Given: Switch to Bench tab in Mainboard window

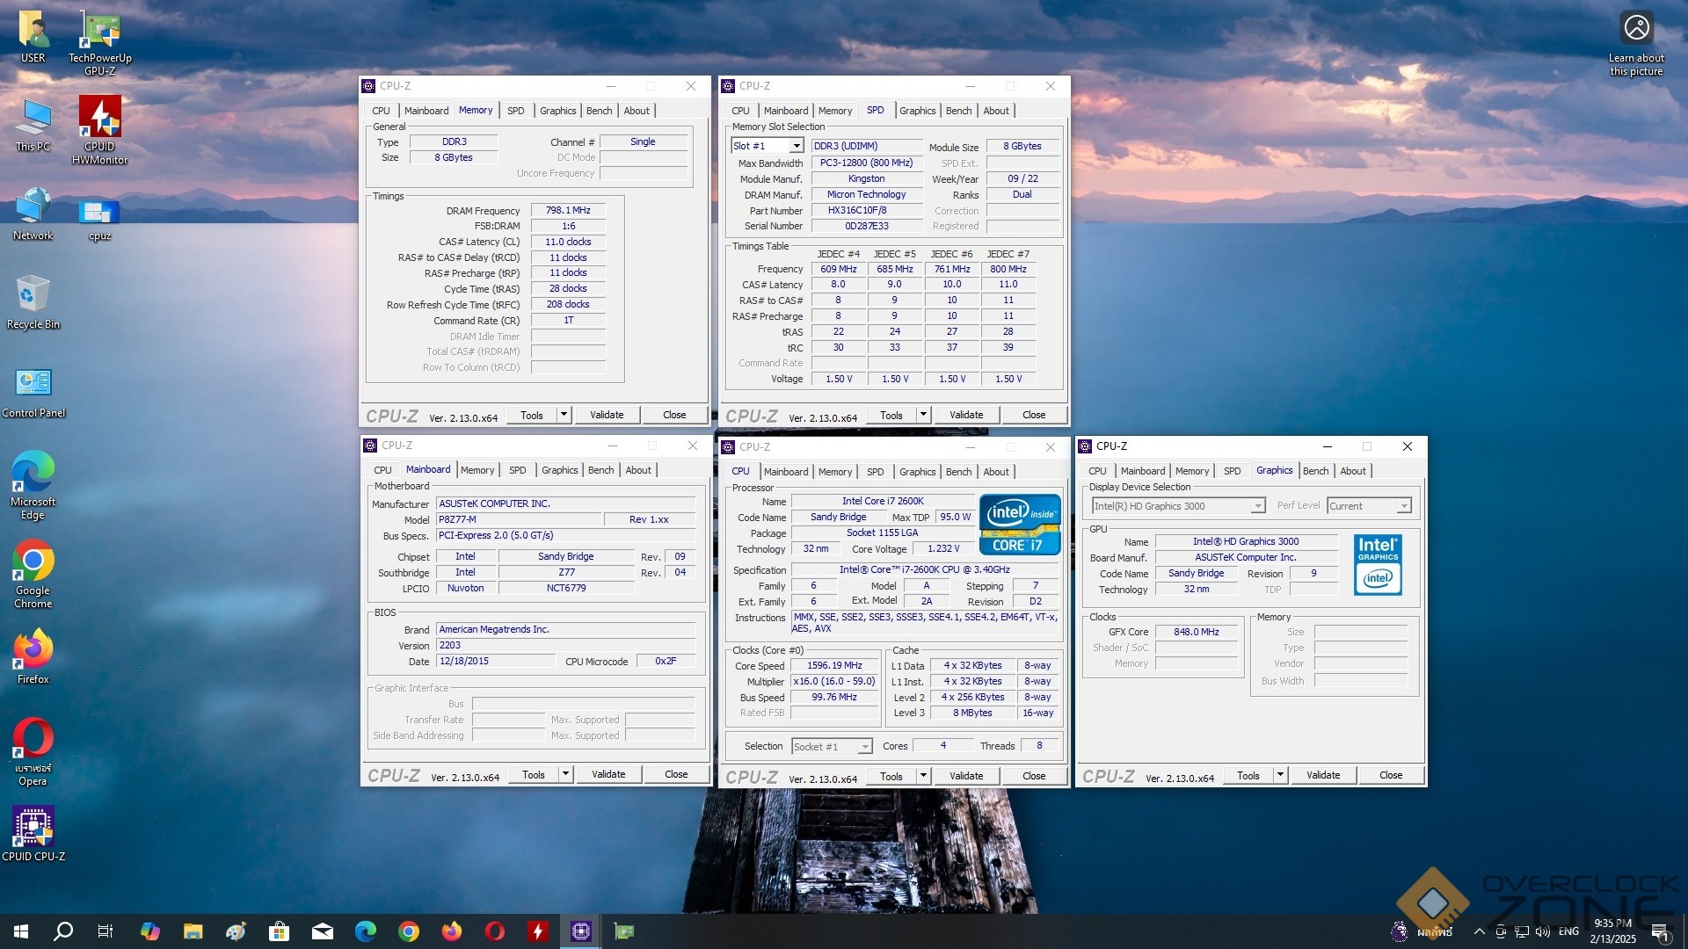Looking at the screenshot, I should click(x=600, y=470).
